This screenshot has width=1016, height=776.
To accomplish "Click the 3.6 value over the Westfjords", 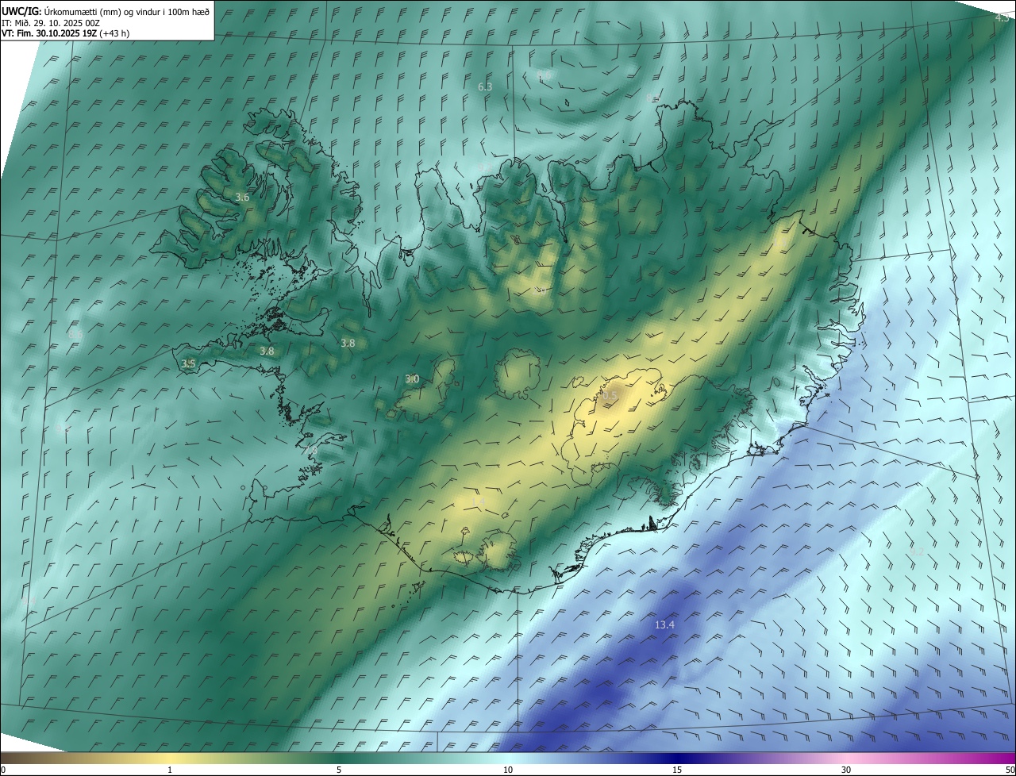I will coord(242,197).
